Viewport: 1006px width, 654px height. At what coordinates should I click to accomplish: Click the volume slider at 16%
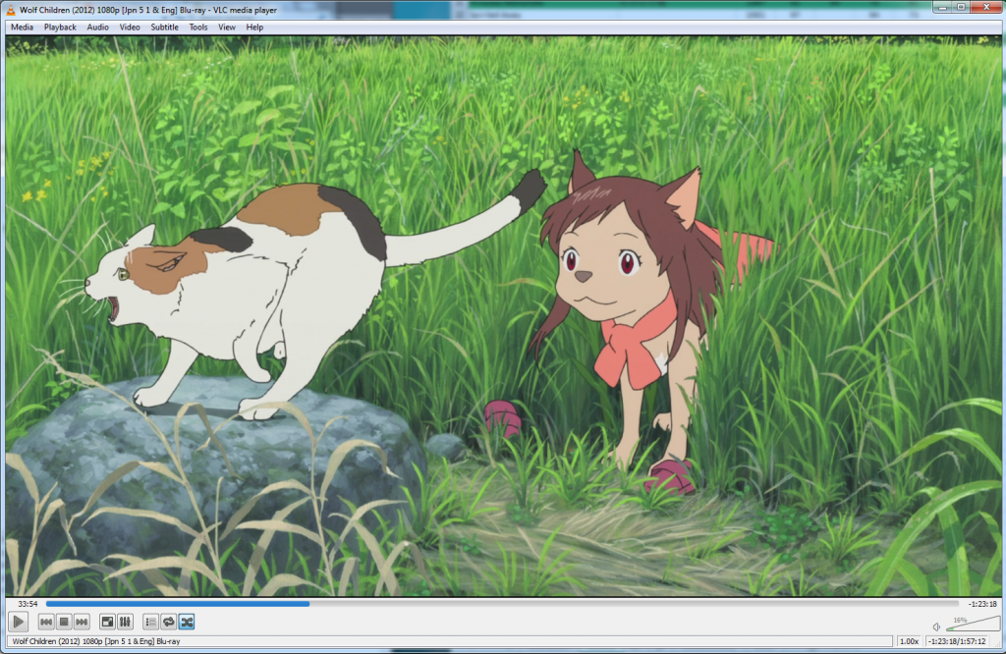(x=973, y=624)
